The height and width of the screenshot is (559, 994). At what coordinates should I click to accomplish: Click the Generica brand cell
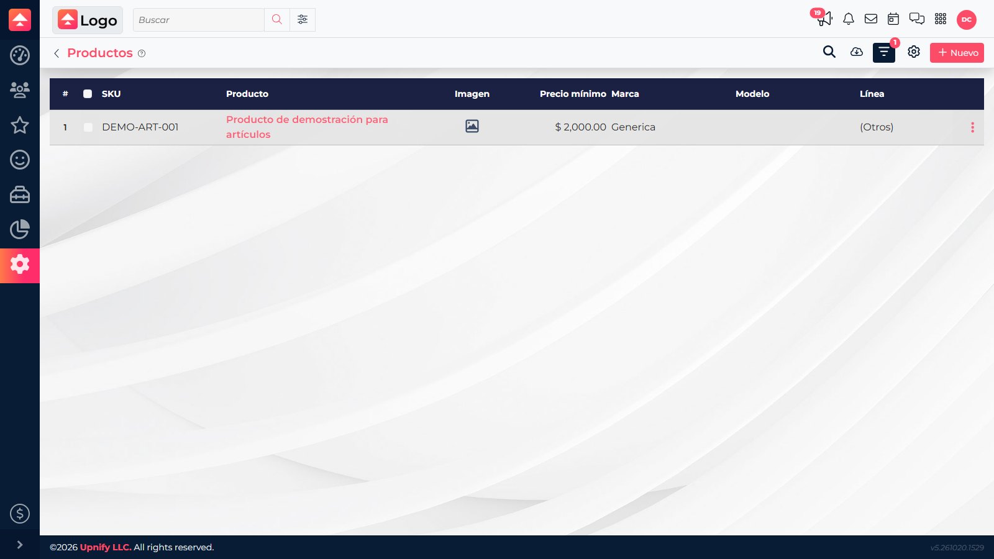(x=633, y=127)
